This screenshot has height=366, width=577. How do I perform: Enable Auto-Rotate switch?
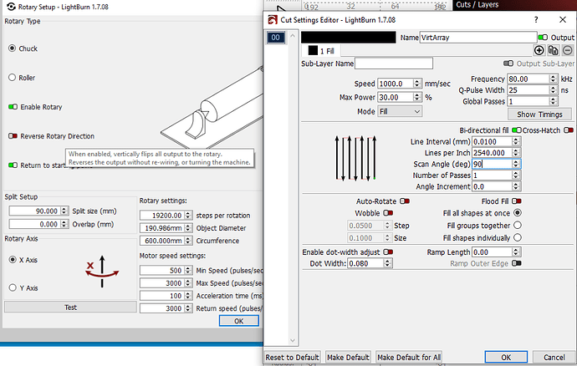(x=405, y=201)
